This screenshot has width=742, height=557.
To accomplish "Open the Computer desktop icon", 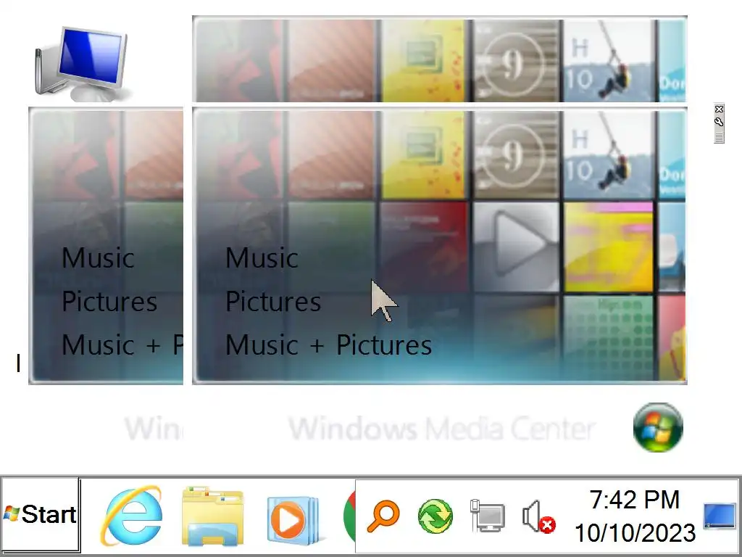I will (x=81, y=65).
